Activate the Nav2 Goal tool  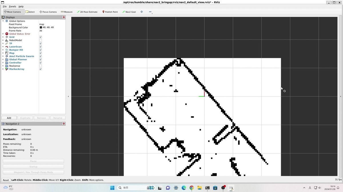coord(129,12)
